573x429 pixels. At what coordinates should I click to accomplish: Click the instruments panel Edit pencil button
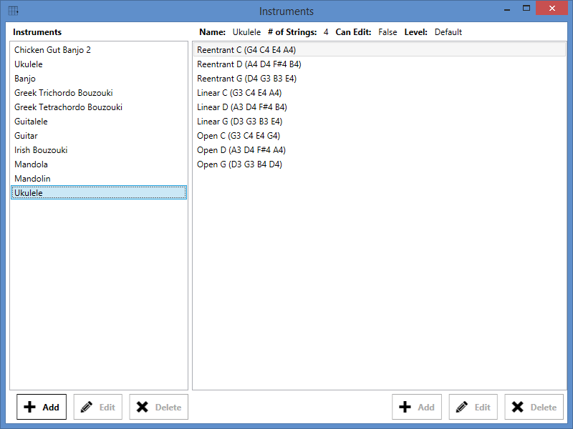point(98,407)
